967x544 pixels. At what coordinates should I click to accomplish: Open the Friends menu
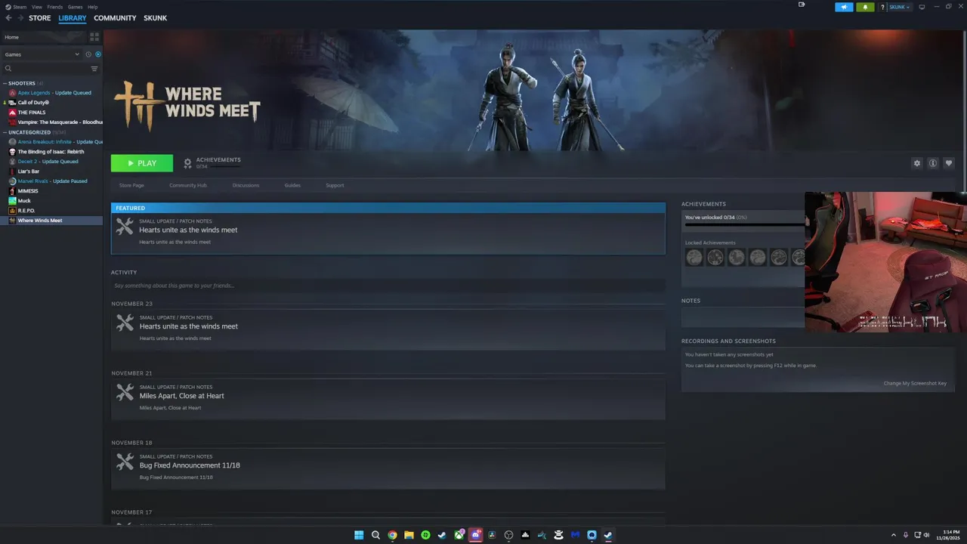point(54,7)
